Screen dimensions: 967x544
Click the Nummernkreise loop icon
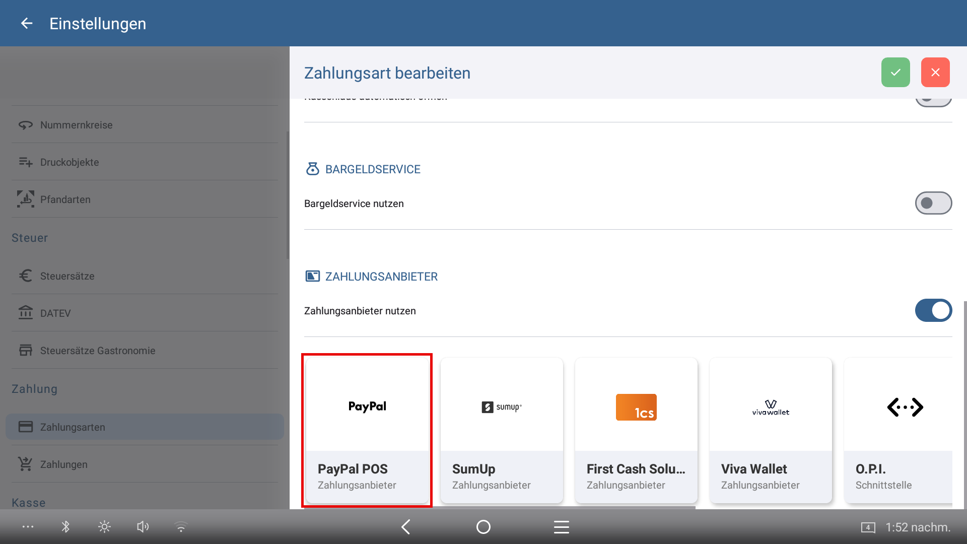[x=26, y=125]
